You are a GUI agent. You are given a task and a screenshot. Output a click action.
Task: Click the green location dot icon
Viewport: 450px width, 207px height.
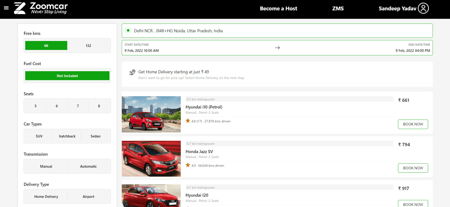coord(128,30)
